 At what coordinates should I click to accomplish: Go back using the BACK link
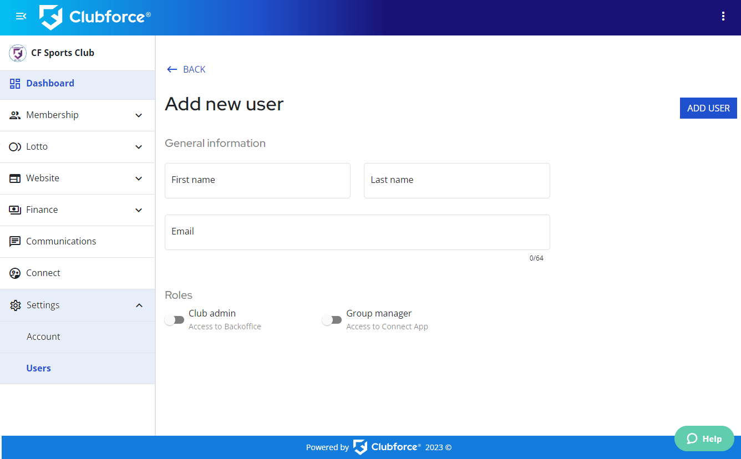pyautogui.click(x=186, y=69)
